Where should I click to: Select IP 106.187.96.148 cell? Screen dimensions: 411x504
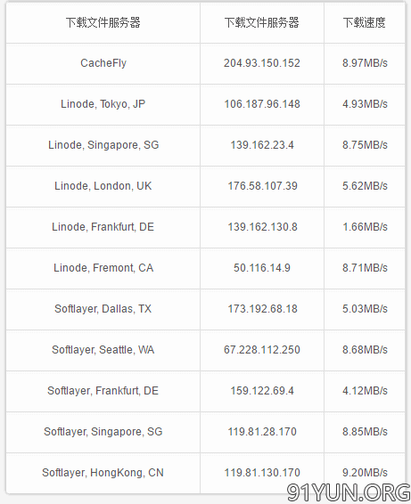(x=262, y=104)
